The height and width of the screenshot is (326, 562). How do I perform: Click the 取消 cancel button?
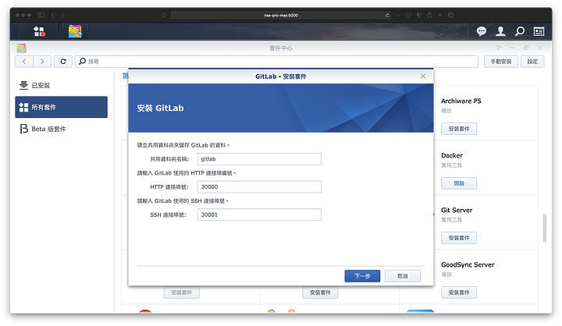point(403,276)
